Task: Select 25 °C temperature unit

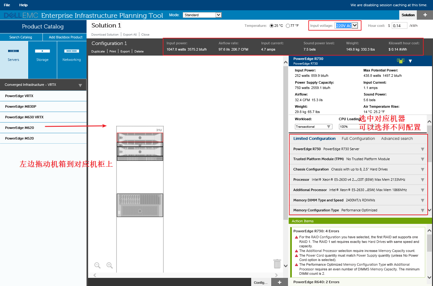Action: pyautogui.click(x=271, y=26)
